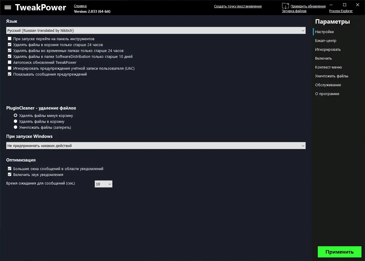Click the green Применить button

(x=340, y=252)
